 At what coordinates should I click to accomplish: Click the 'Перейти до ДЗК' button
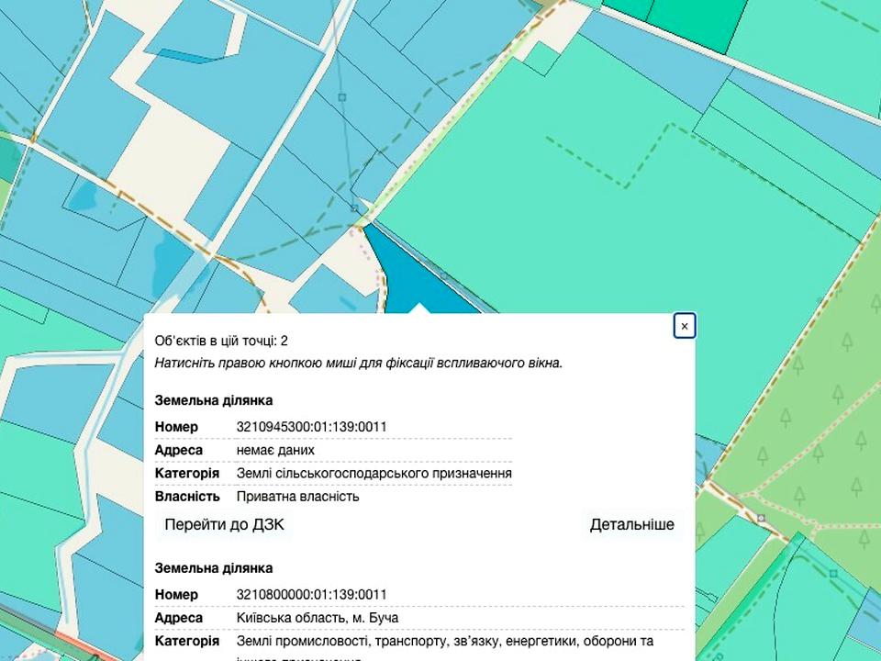pos(224,525)
